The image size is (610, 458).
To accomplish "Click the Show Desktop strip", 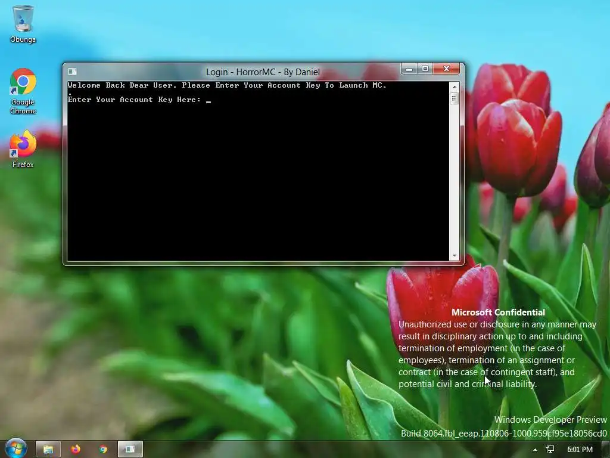I will 605,450.
